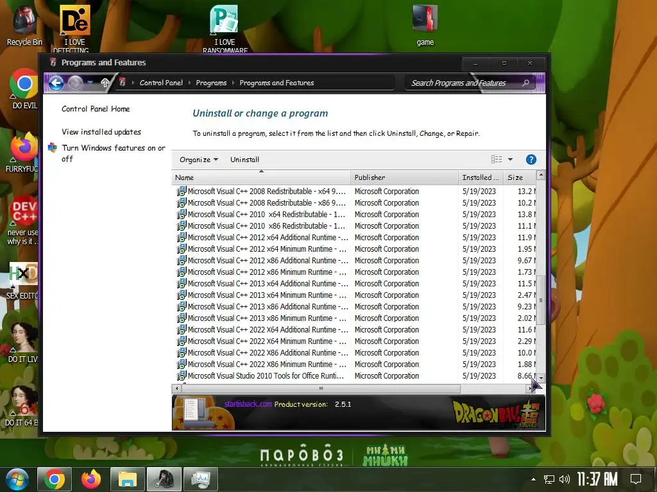
Task: Open the system monitor taskbar icon
Action: tap(200, 479)
